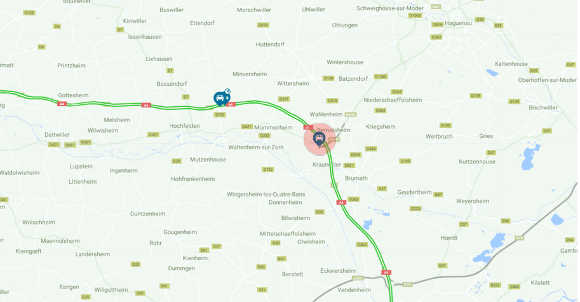This screenshot has height=302, width=580.
Task: Click the D732 shield below Hochfelden marker
Action: [220, 114]
